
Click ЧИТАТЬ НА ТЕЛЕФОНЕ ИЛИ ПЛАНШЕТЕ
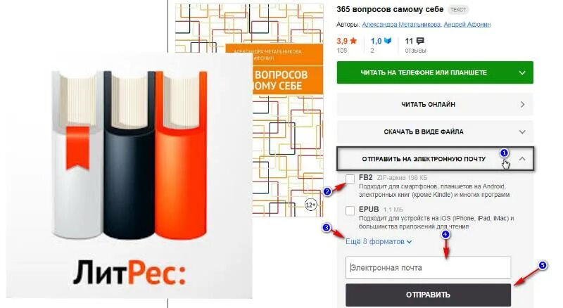pyautogui.click(x=424, y=72)
